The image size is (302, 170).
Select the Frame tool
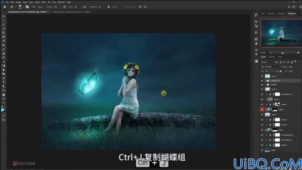tap(3, 36)
